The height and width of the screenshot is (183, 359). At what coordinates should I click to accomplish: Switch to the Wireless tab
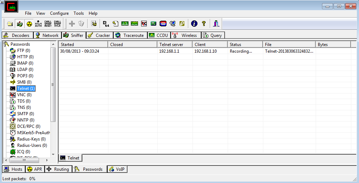pyautogui.click(x=186, y=35)
